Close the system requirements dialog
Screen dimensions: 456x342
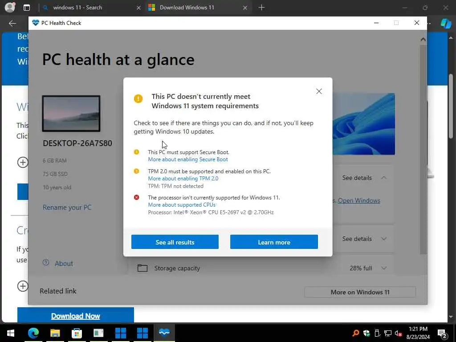coord(319,91)
